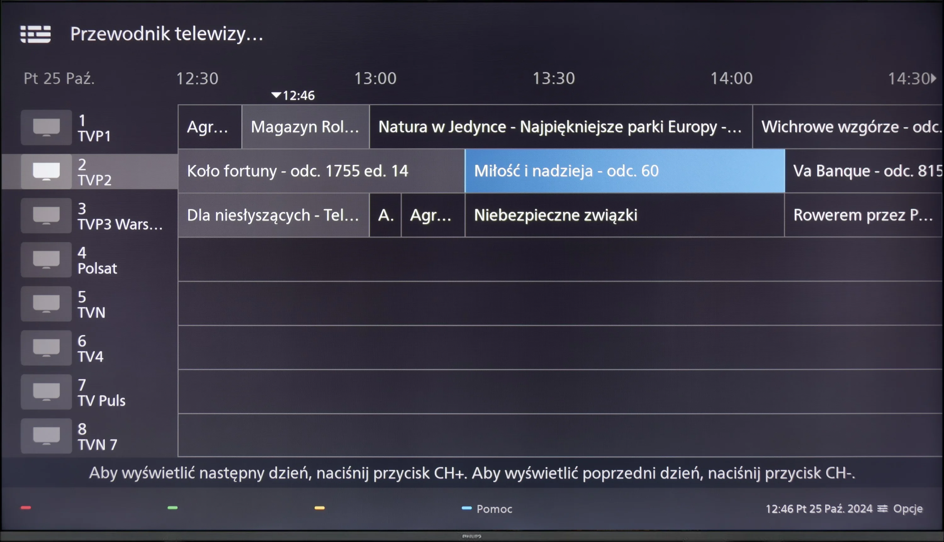Select Agr... programme on TVP1 row
The width and height of the screenshot is (944, 542).
coord(210,127)
